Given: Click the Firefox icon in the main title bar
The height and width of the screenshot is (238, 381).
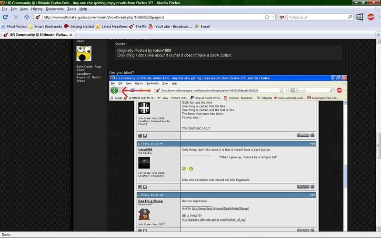Looking at the screenshot, I should tap(3, 3).
